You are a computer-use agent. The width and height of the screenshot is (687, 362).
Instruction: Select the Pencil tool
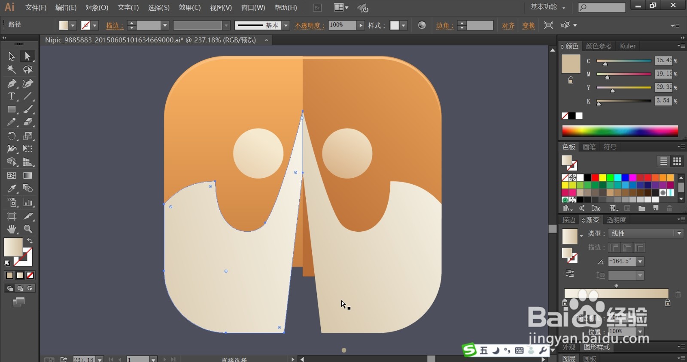(x=12, y=122)
